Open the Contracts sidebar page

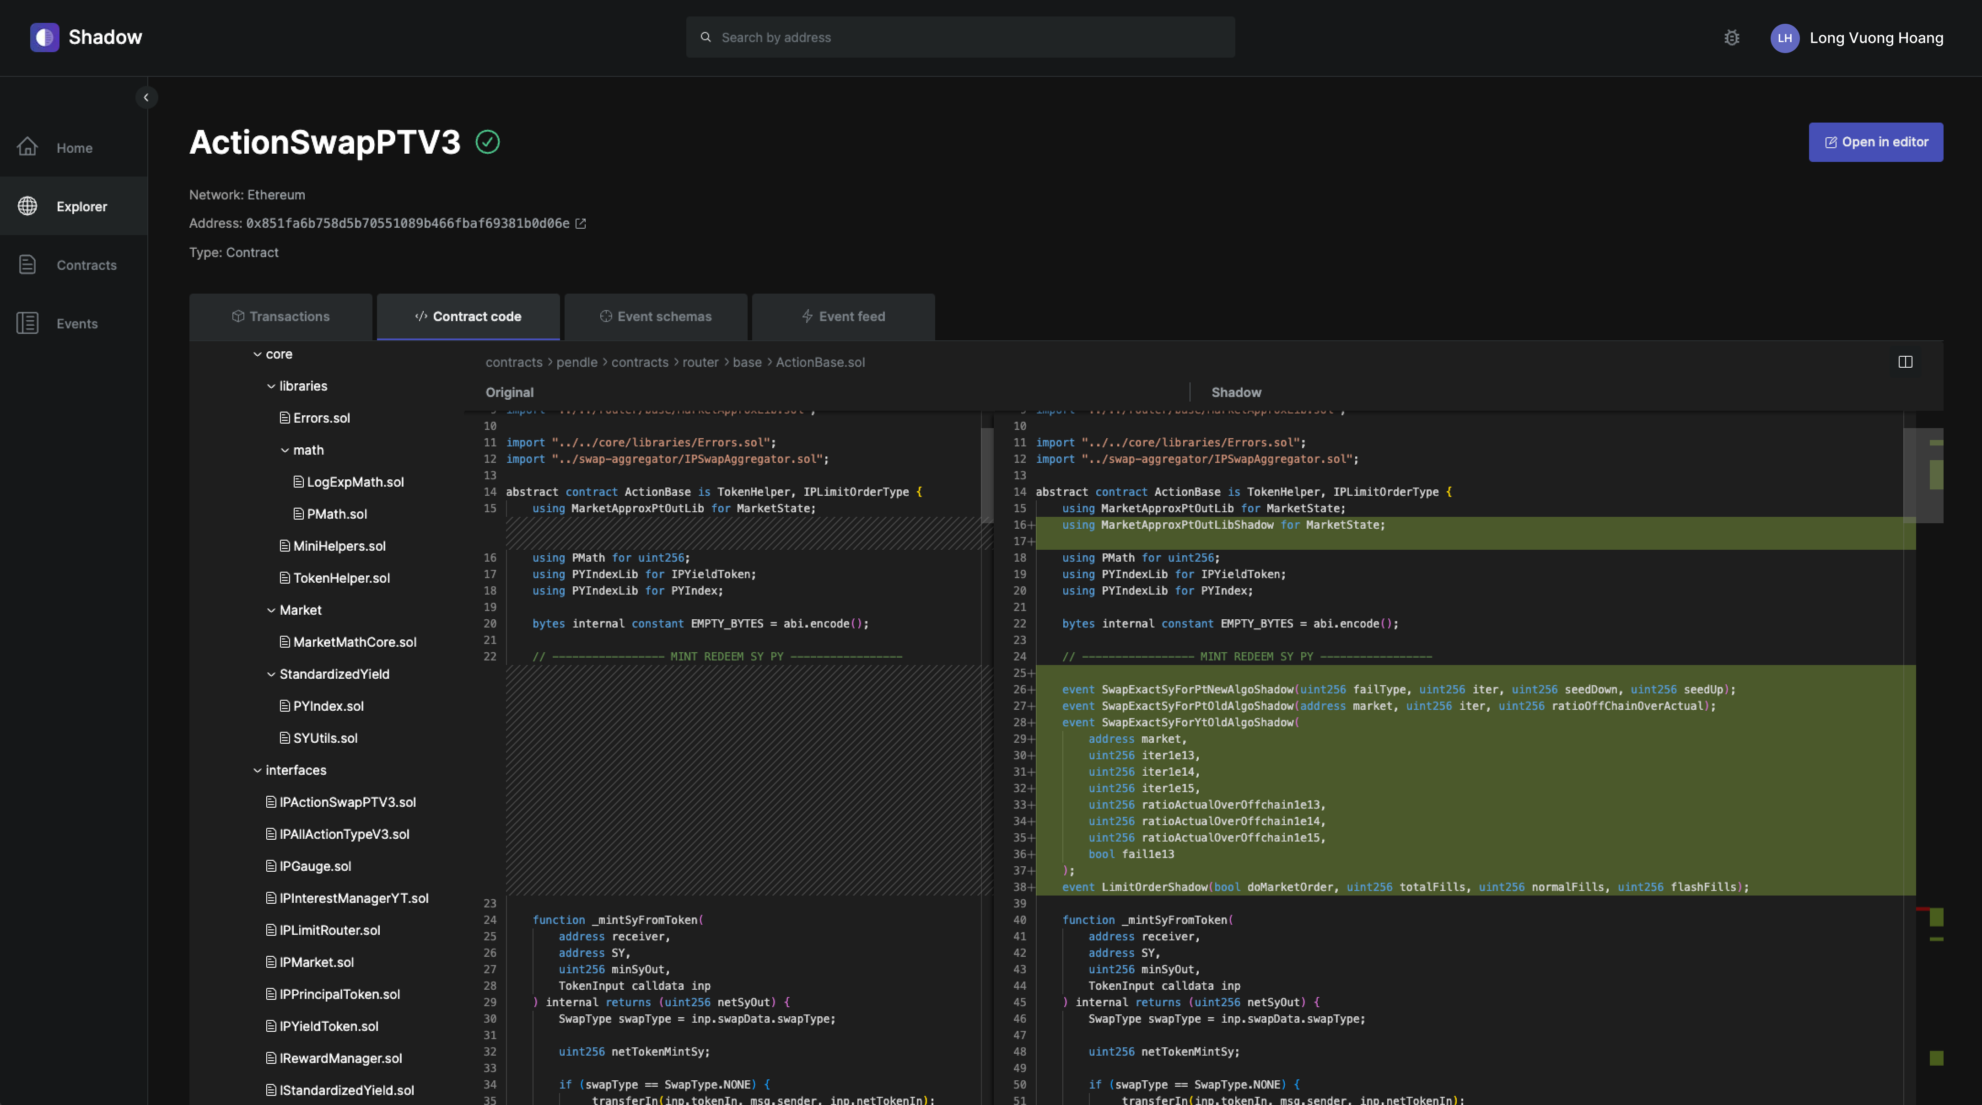(x=86, y=264)
